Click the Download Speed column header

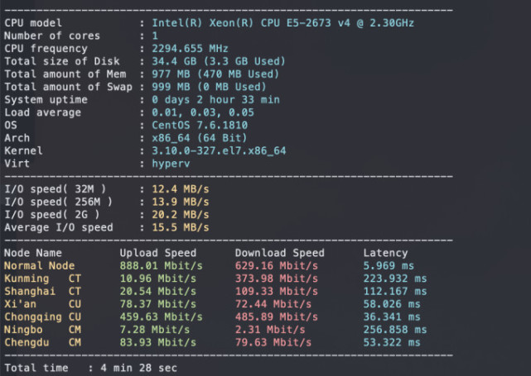279,253
